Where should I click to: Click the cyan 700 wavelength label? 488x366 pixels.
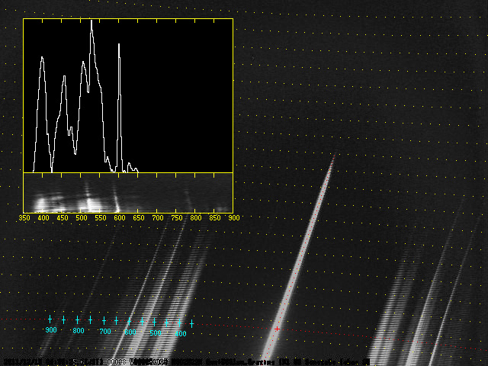coord(104,332)
